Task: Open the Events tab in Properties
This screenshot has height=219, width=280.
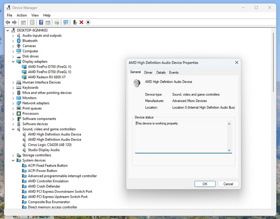Action: [174, 73]
